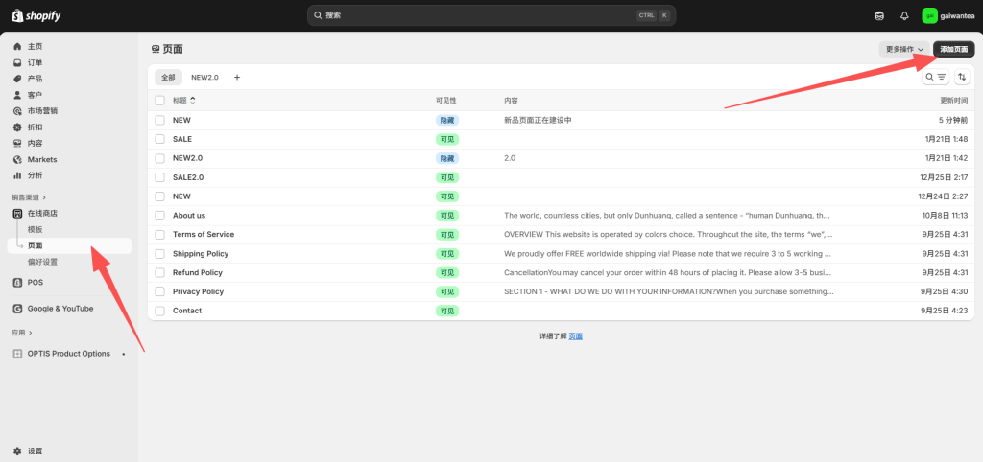Viewport: 983px width, 462px height.
Task: Sort by the 标题 column header arrows
Action: tap(192, 100)
